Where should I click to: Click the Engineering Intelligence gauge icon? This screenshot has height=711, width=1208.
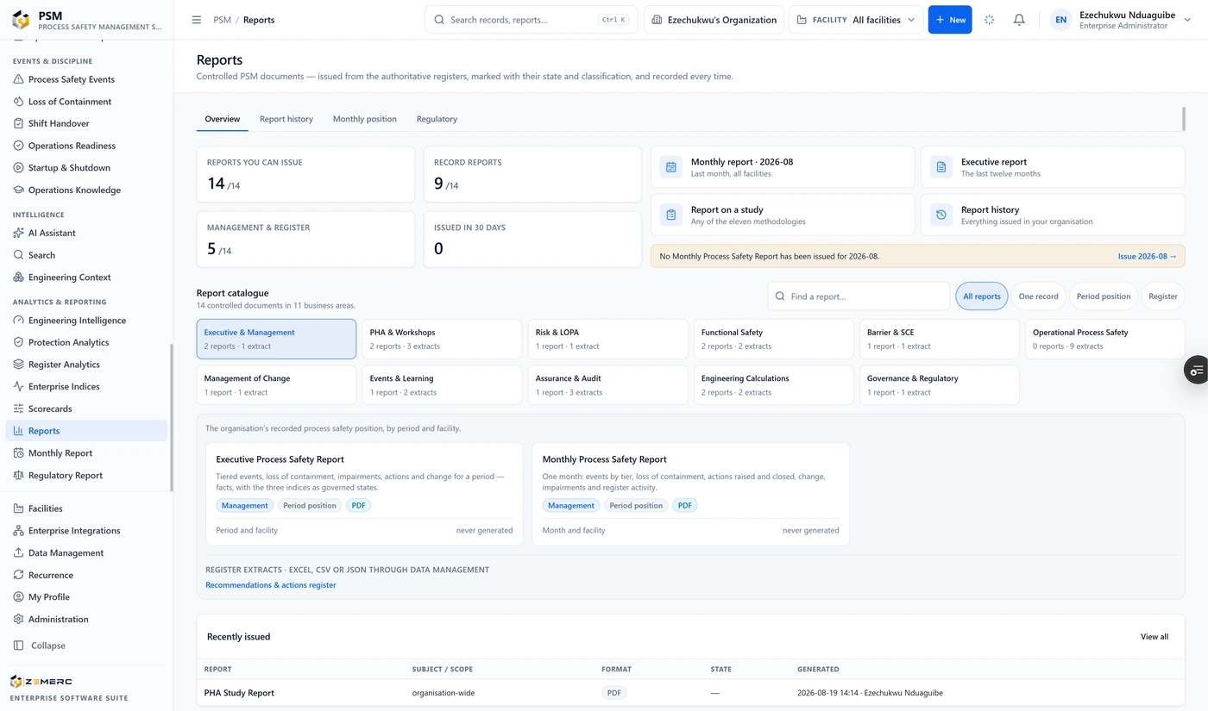click(x=19, y=321)
